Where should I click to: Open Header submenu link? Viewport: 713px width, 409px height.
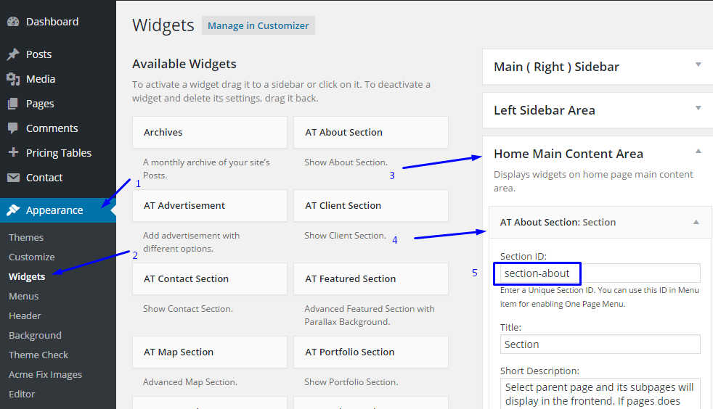coord(25,315)
